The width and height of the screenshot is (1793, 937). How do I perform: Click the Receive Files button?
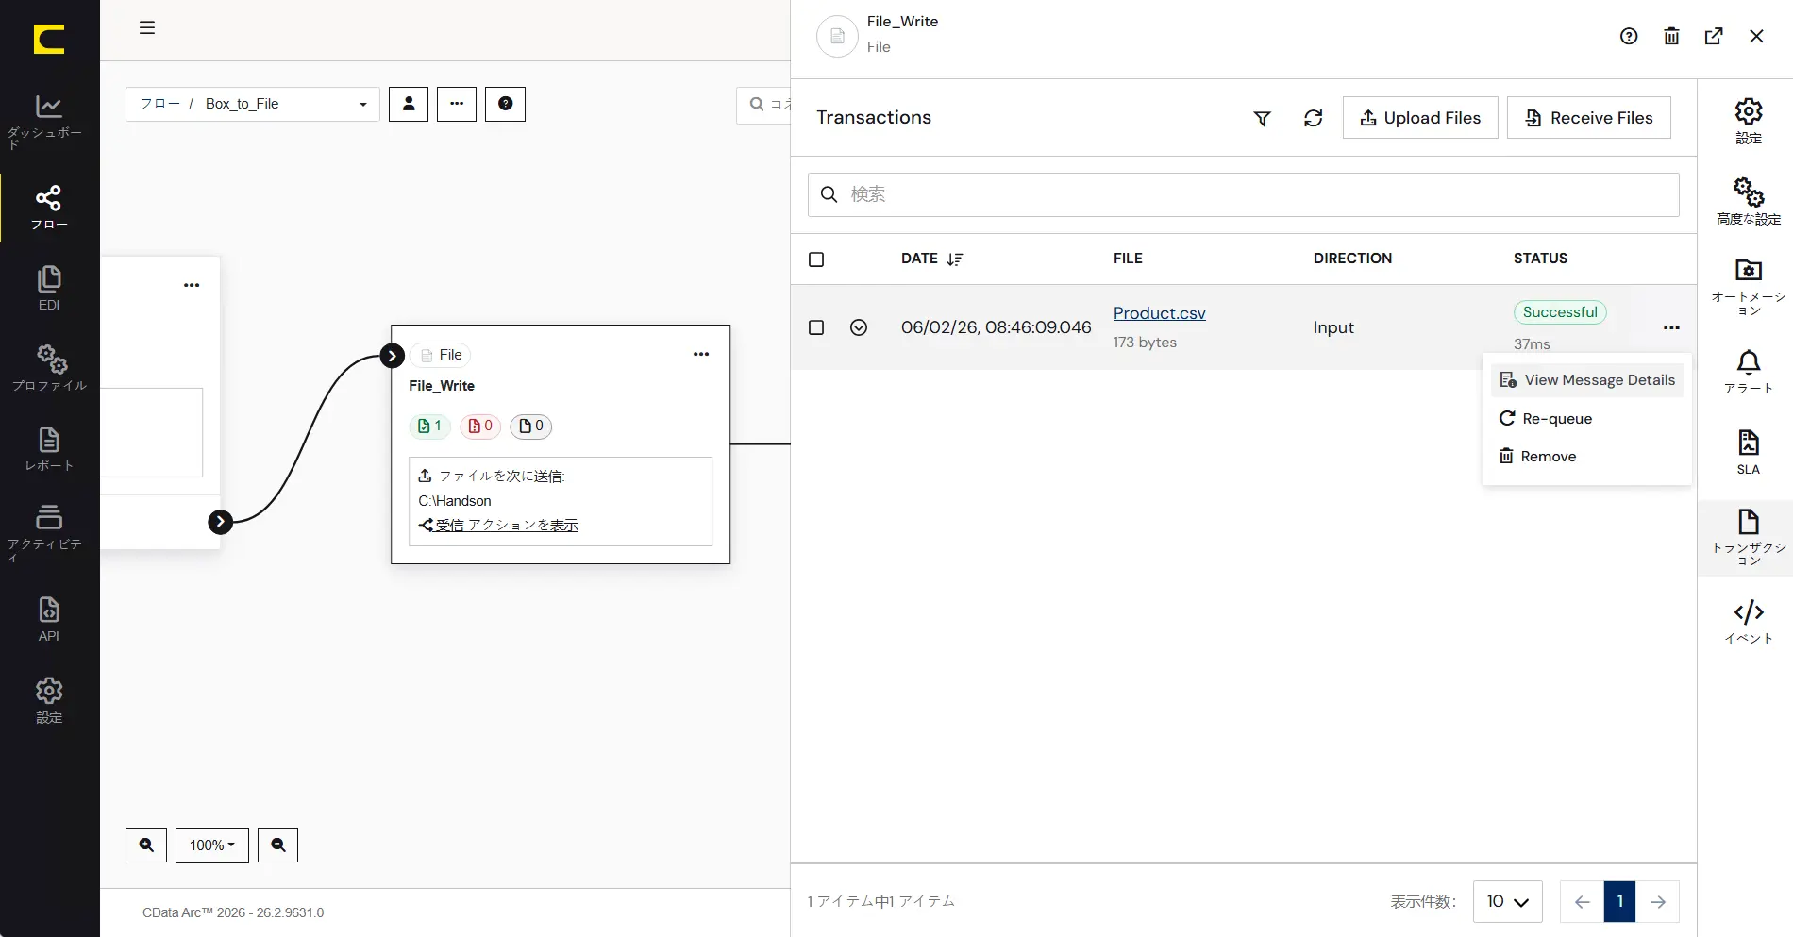click(1589, 118)
